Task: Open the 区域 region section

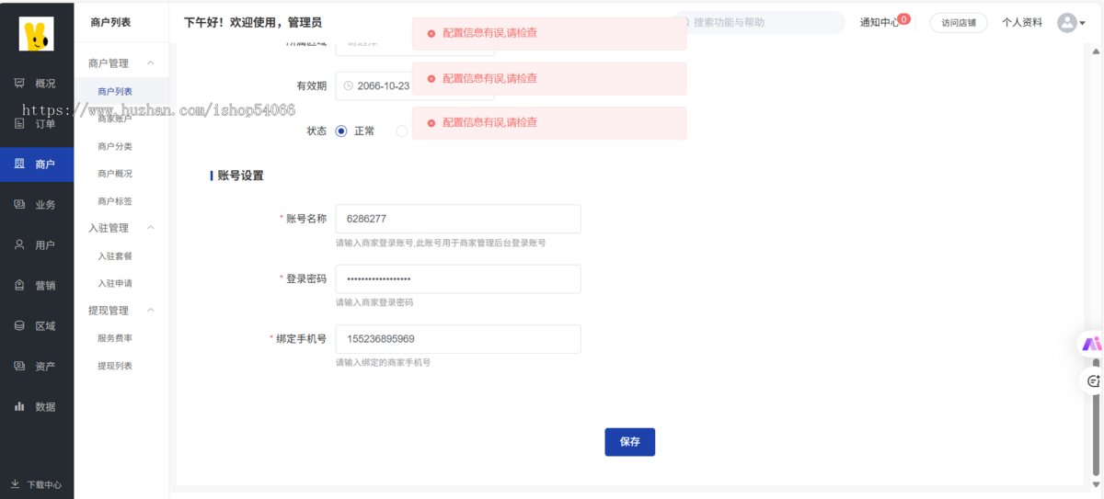Action: coord(37,326)
